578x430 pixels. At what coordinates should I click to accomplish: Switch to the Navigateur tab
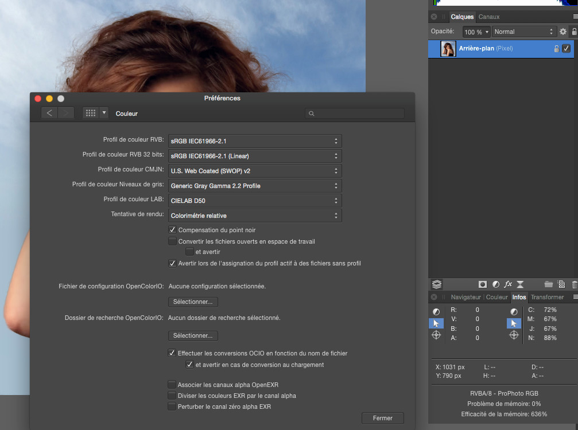pyautogui.click(x=465, y=297)
